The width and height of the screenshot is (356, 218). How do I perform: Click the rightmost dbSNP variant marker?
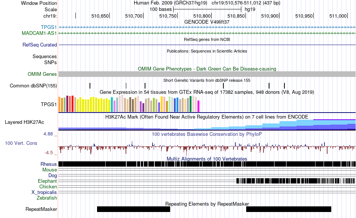pyautogui.click(x=284, y=86)
